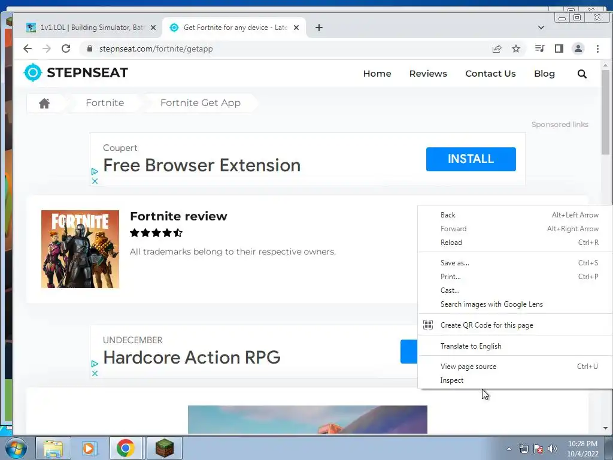Click the padlock site info icon

pyautogui.click(x=90, y=49)
